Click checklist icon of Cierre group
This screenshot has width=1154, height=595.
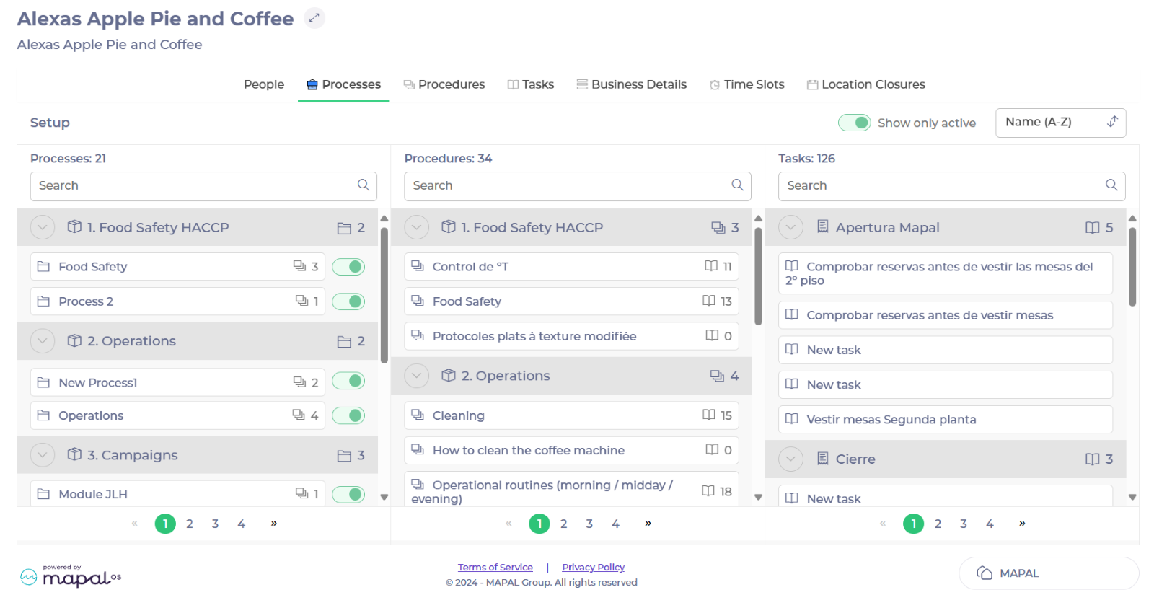[x=822, y=458]
